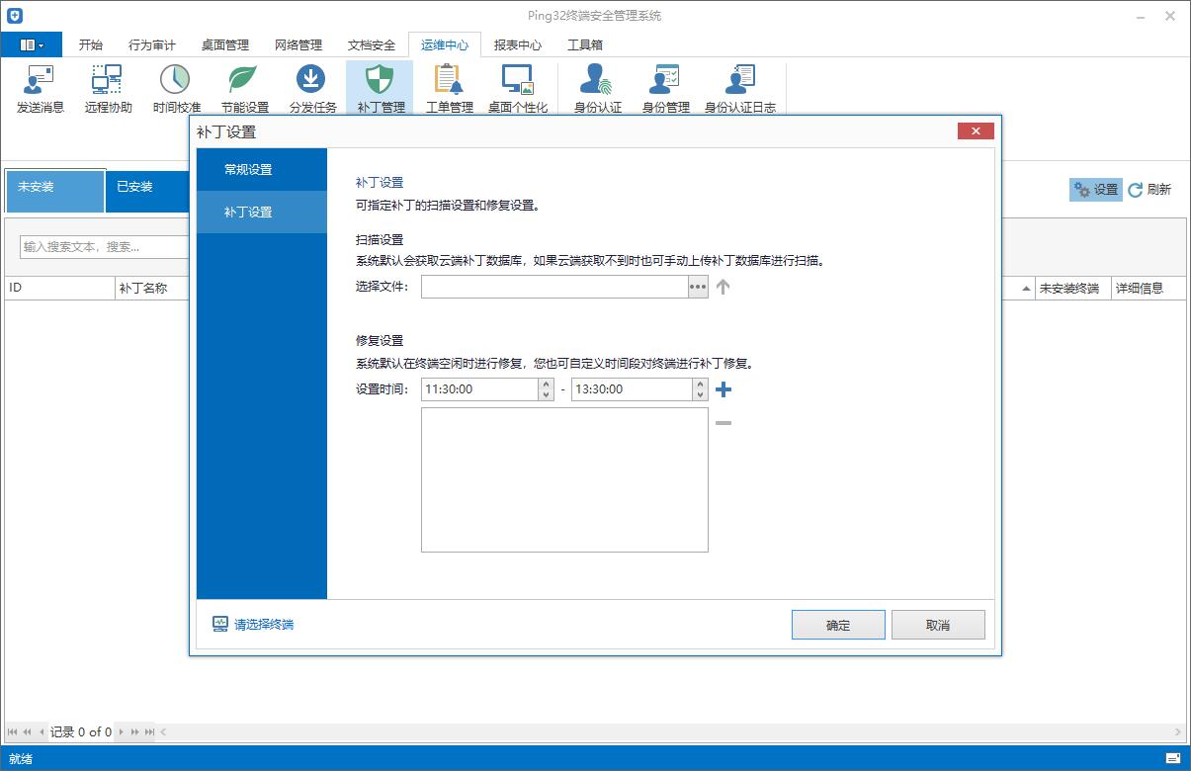The height and width of the screenshot is (771, 1191).
Task: Click the end time spinner arrows
Action: point(701,389)
